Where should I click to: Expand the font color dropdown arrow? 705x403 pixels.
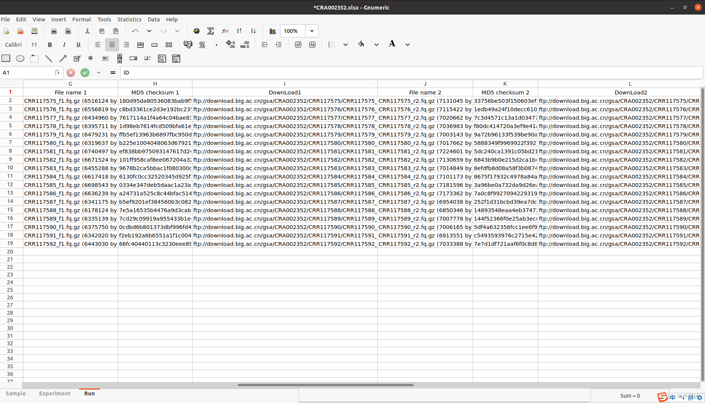click(408, 45)
